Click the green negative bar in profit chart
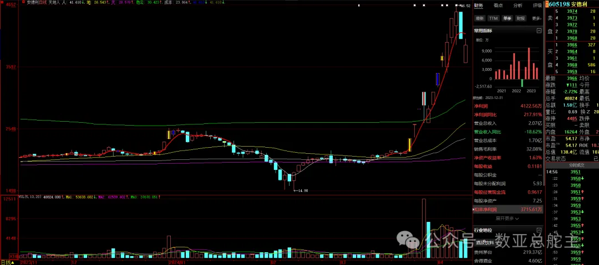 [x=522, y=83]
